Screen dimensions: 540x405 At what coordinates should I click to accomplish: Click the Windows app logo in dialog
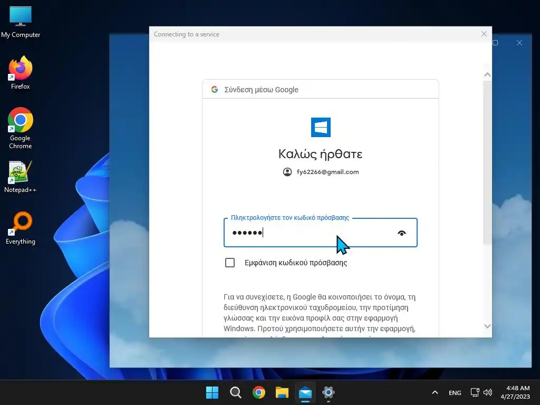tap(321, 128)
